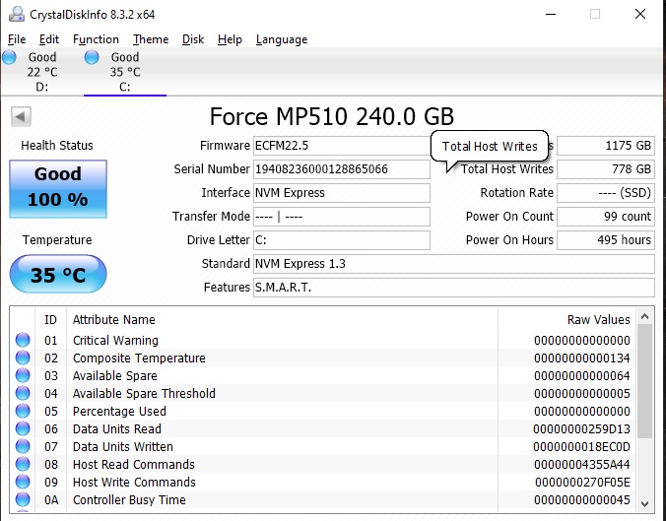Click the ID column header

tap(50, 320)
